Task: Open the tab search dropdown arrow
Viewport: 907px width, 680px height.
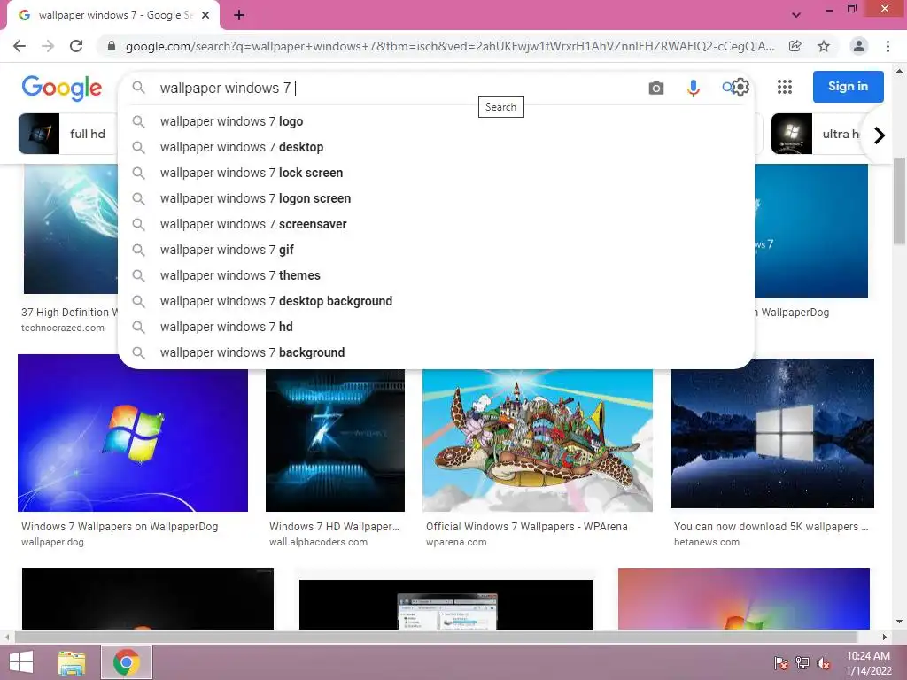Action: (x=796, y=15)
